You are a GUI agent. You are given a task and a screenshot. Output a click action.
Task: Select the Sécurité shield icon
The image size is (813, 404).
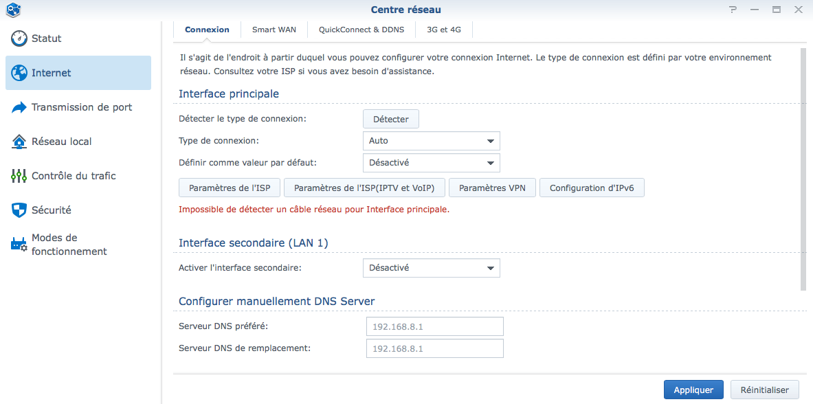coord(19,210)
